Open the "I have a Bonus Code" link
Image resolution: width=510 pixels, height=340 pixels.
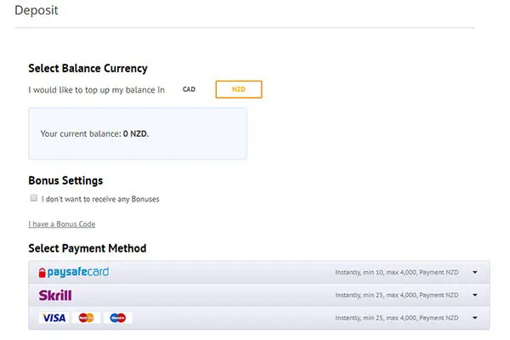point(62,224)
